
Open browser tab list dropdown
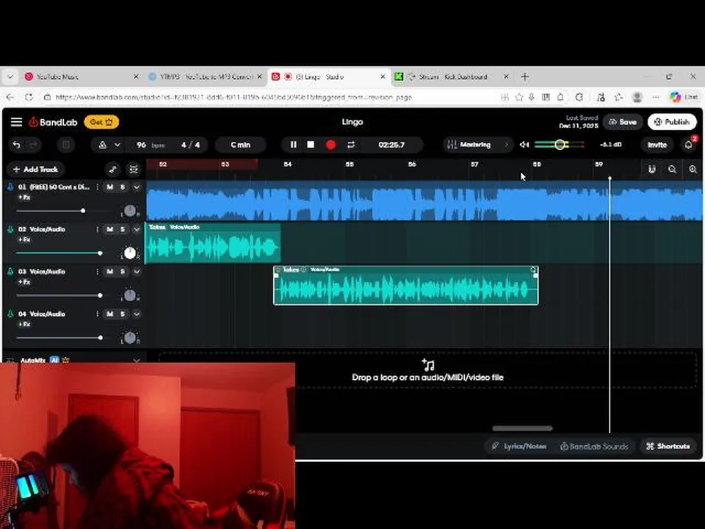pos(10,77)
